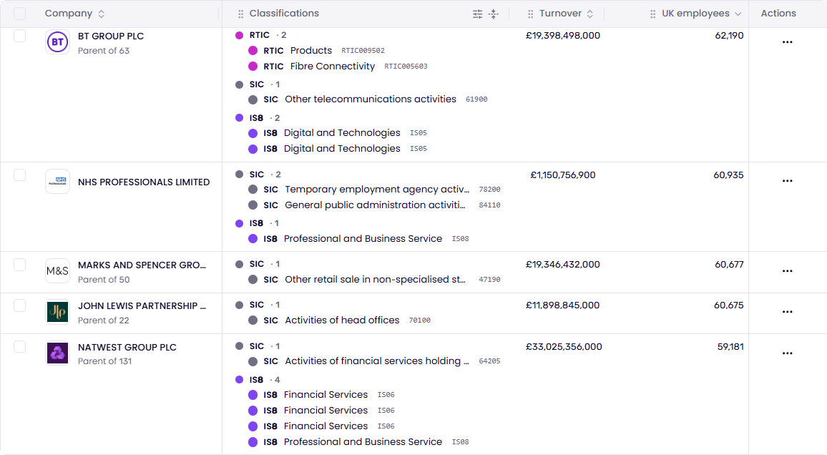
Task: Open actions menu for Marks and Spencer
Action: tap(788, 271)
